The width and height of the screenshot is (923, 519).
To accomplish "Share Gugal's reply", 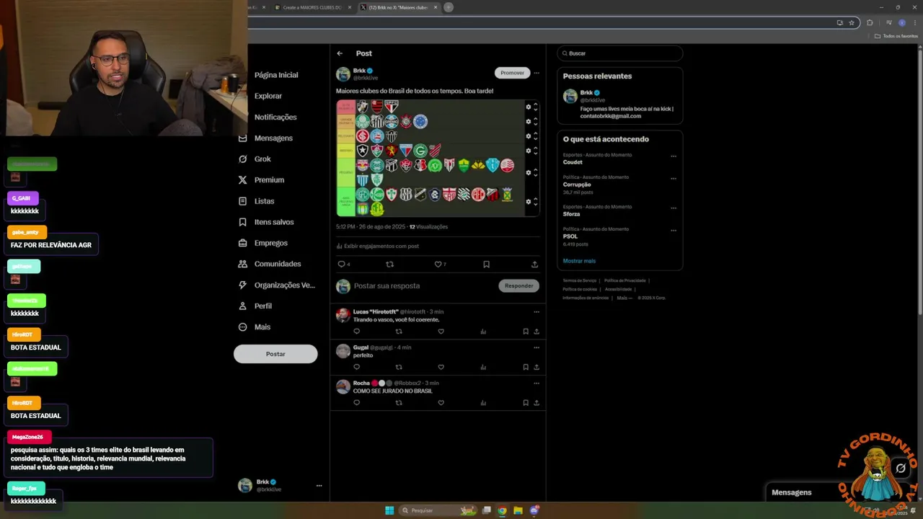I will [x=536, y=367].
